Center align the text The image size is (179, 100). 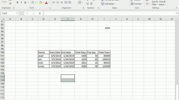click(58, 2)
